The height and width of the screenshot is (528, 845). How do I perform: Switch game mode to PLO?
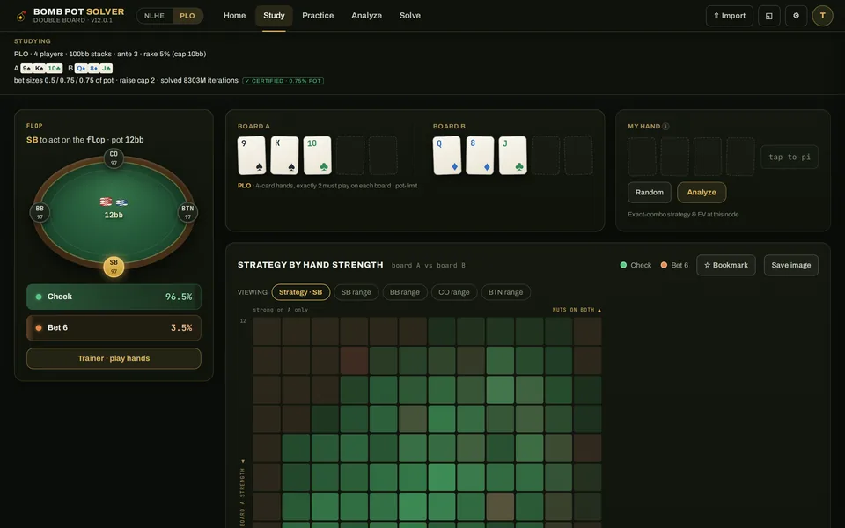tap(187, 16)
